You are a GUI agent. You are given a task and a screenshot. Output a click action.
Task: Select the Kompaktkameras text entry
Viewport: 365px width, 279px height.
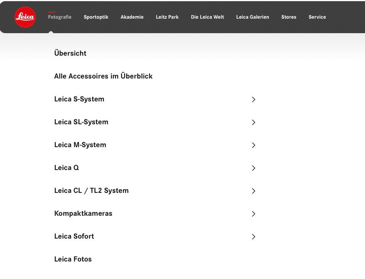click(83, 213)
